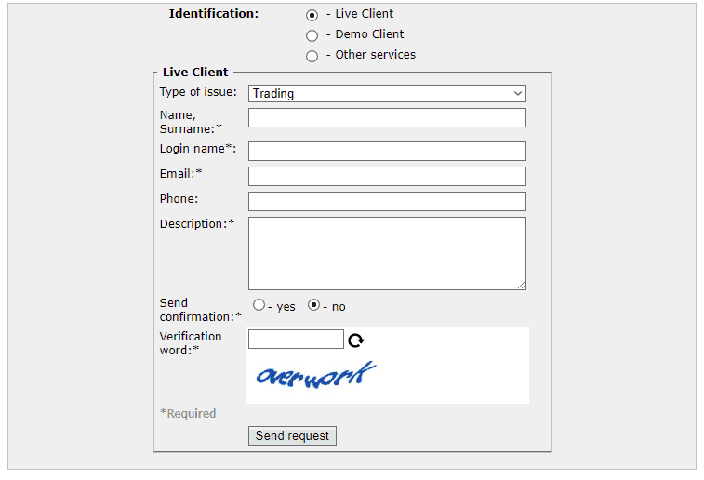Select the Live Client radio button
Viewport: 704px width, 480px height.
(x=312, y=15)
